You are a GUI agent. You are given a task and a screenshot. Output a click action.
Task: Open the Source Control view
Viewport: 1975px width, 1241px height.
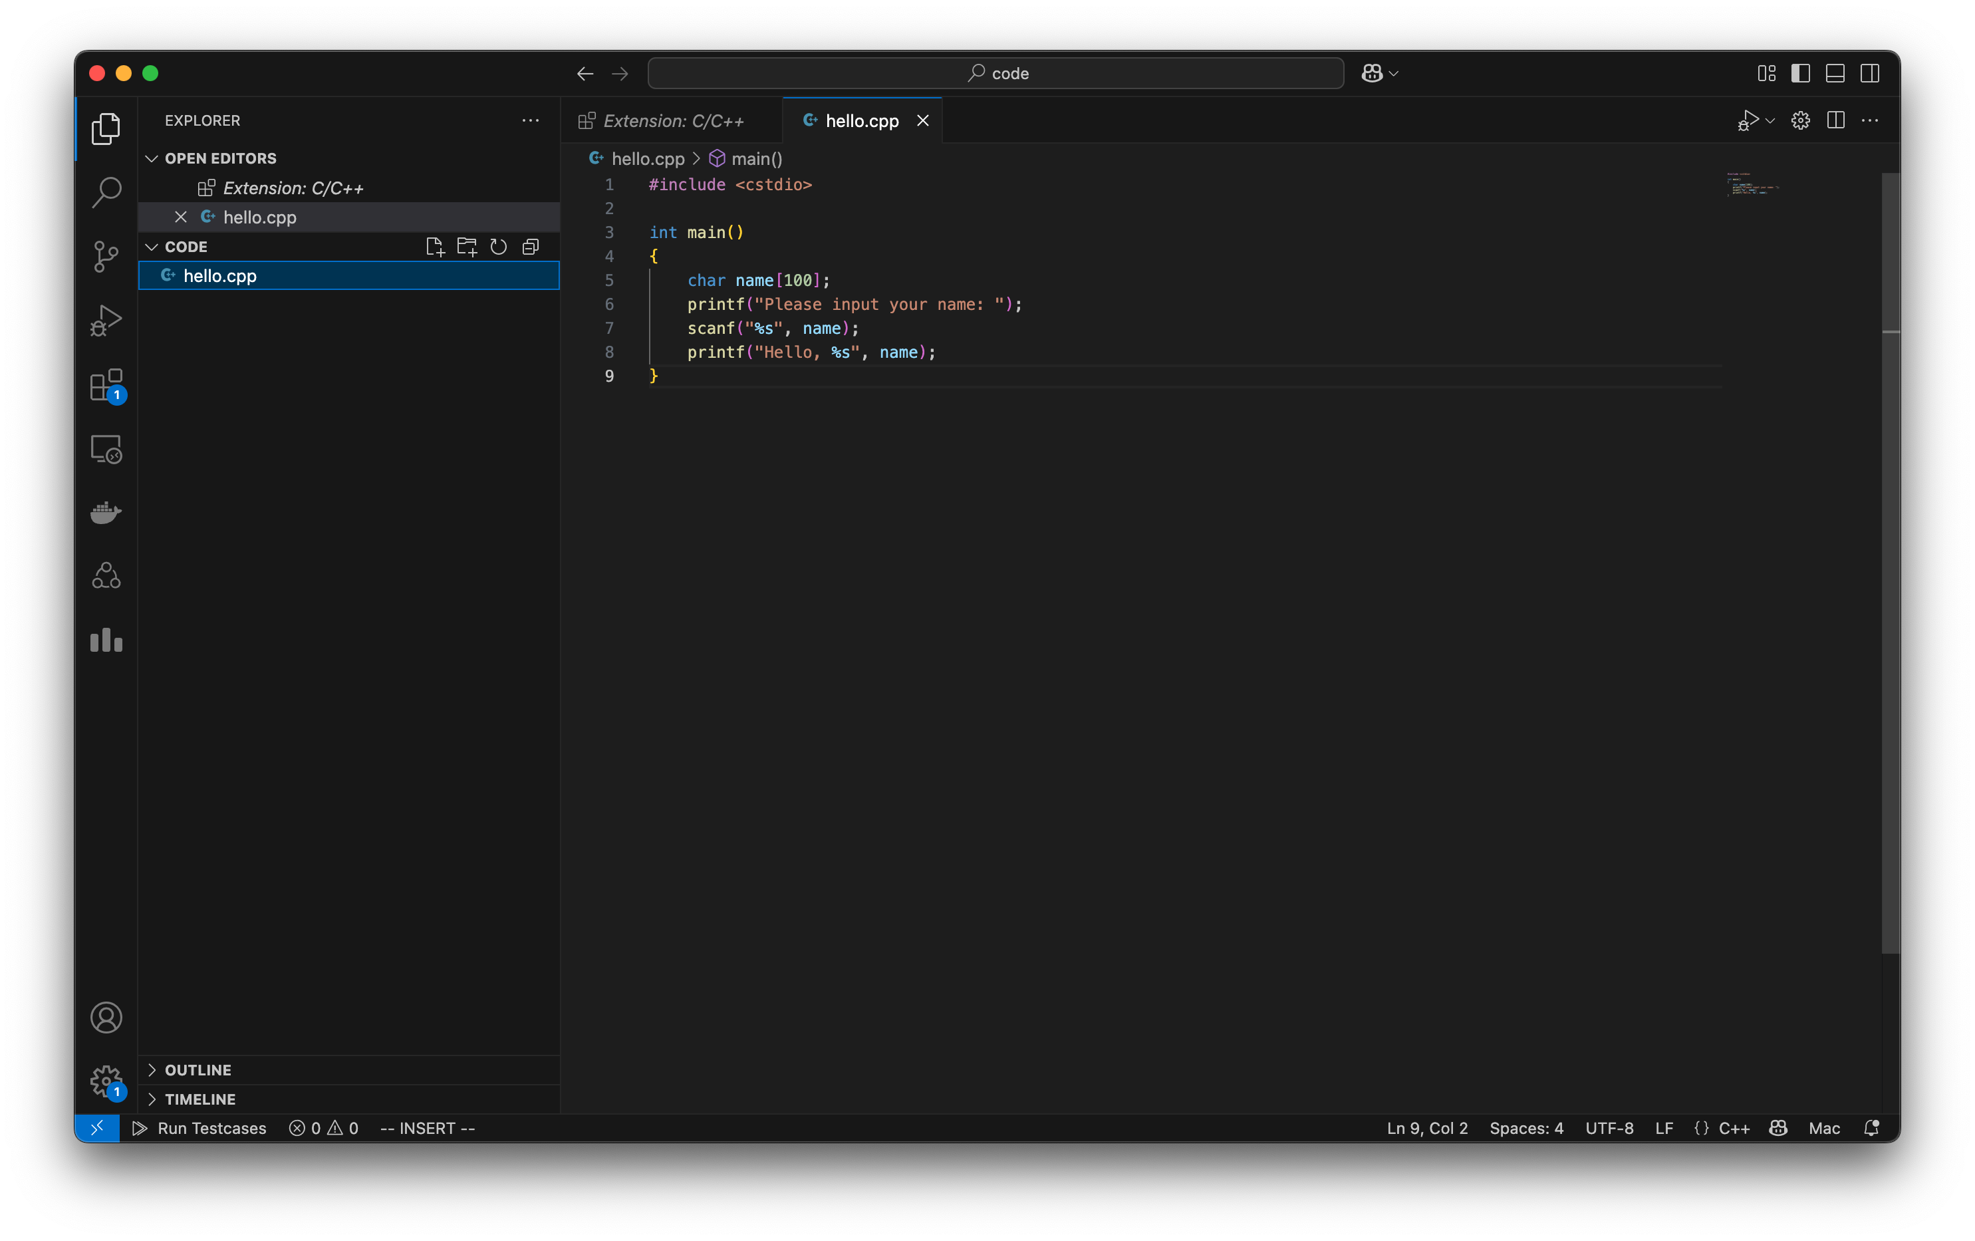pyautogui.click(x=106, y=256)
